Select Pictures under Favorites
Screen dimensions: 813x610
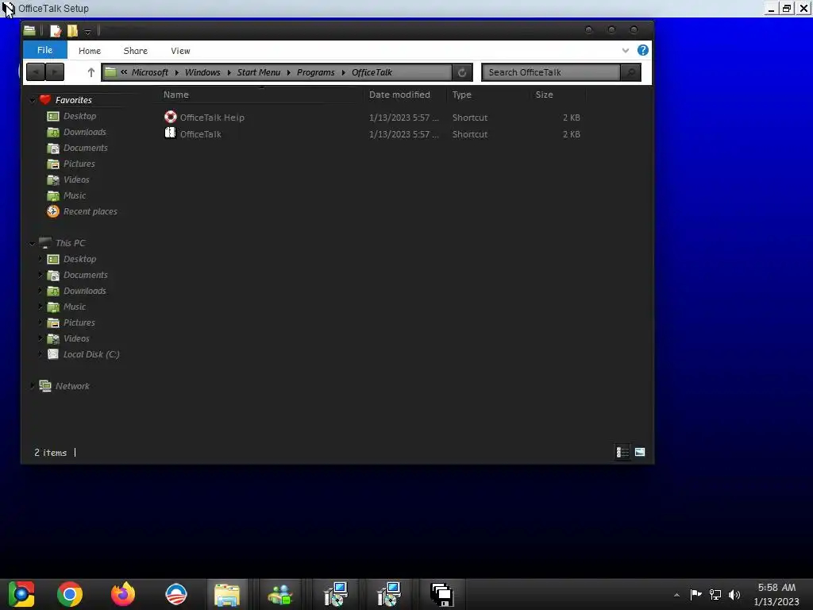[x=79, y=164]
